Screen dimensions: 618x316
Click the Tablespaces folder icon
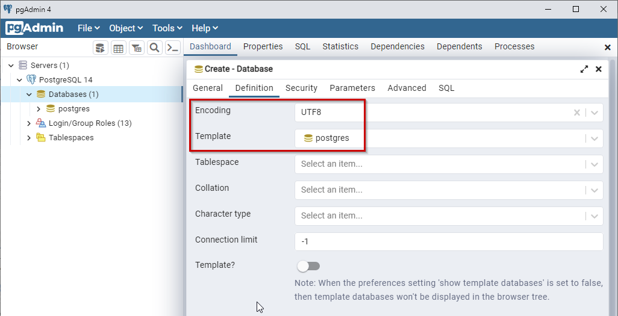click(40, 137)
